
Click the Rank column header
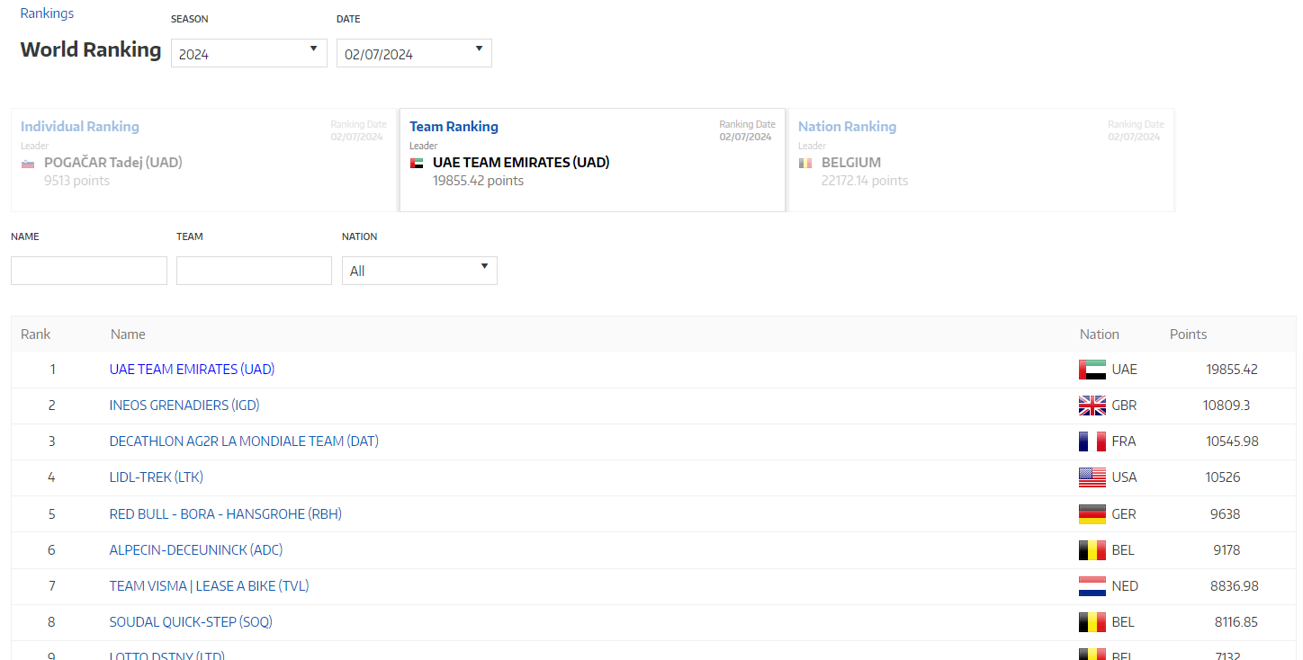[36, 334]
